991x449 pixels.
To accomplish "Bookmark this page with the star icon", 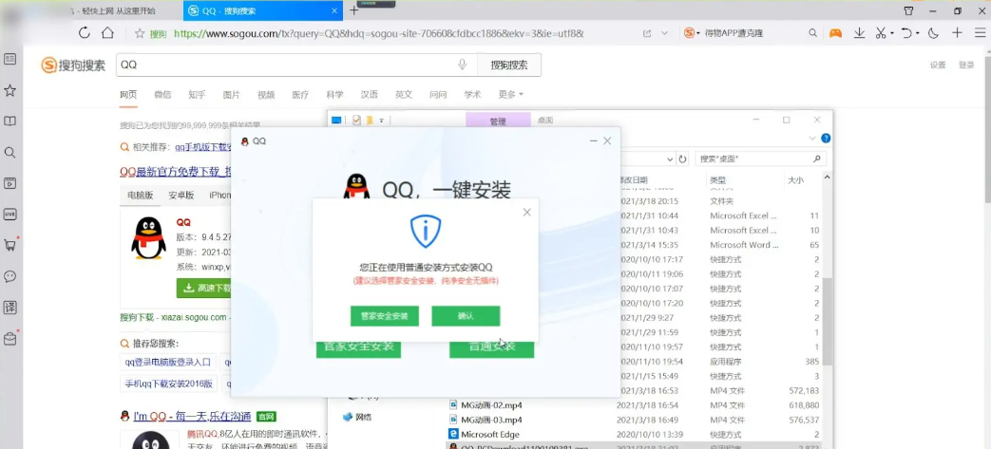I will 140,33.
